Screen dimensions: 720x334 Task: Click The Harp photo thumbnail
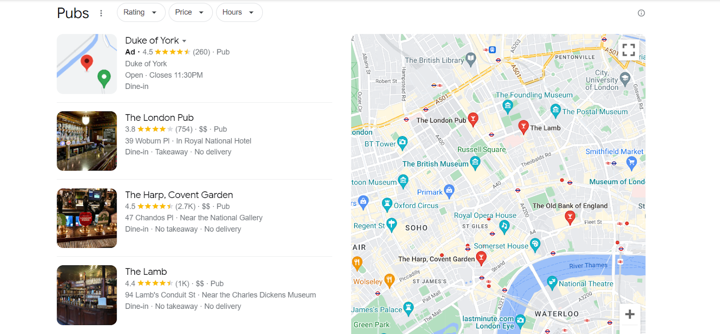click(x=87, y=218)
